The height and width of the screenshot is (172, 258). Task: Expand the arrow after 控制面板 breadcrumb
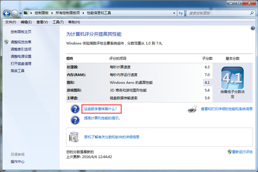(x=52, y=13)
